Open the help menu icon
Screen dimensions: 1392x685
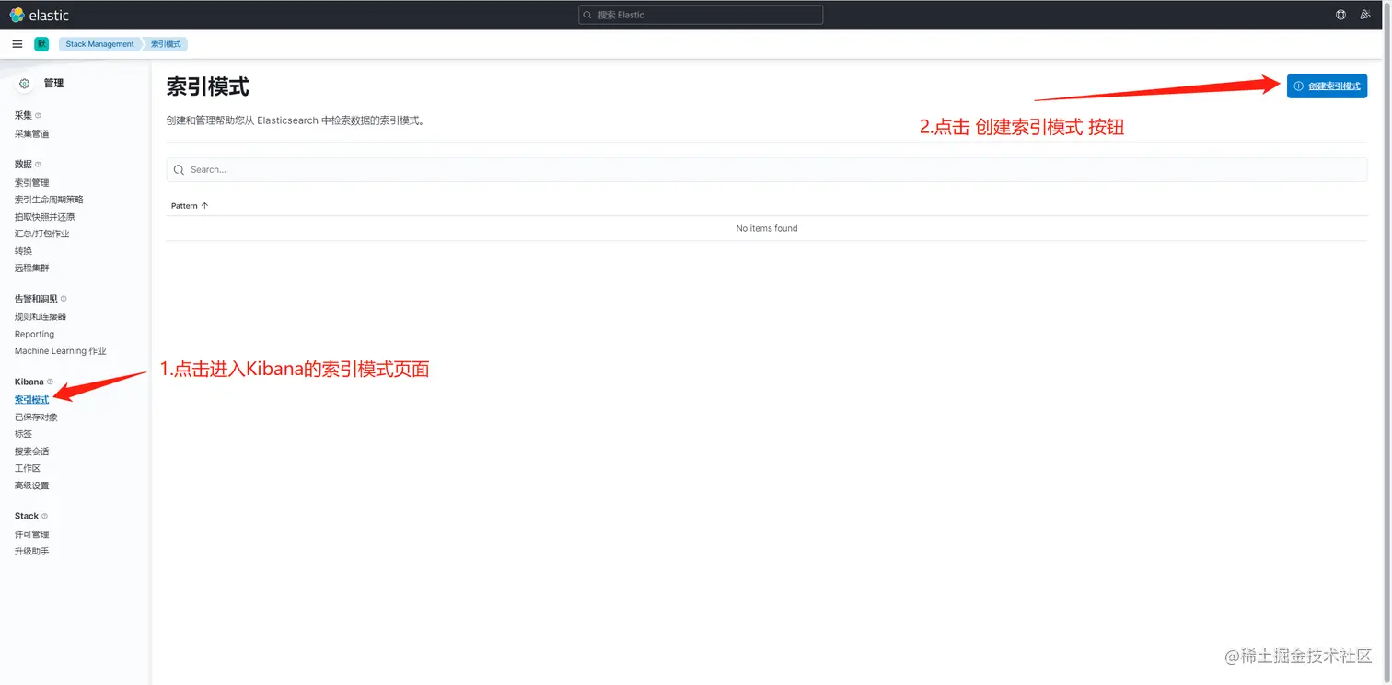click(1341, 15)
